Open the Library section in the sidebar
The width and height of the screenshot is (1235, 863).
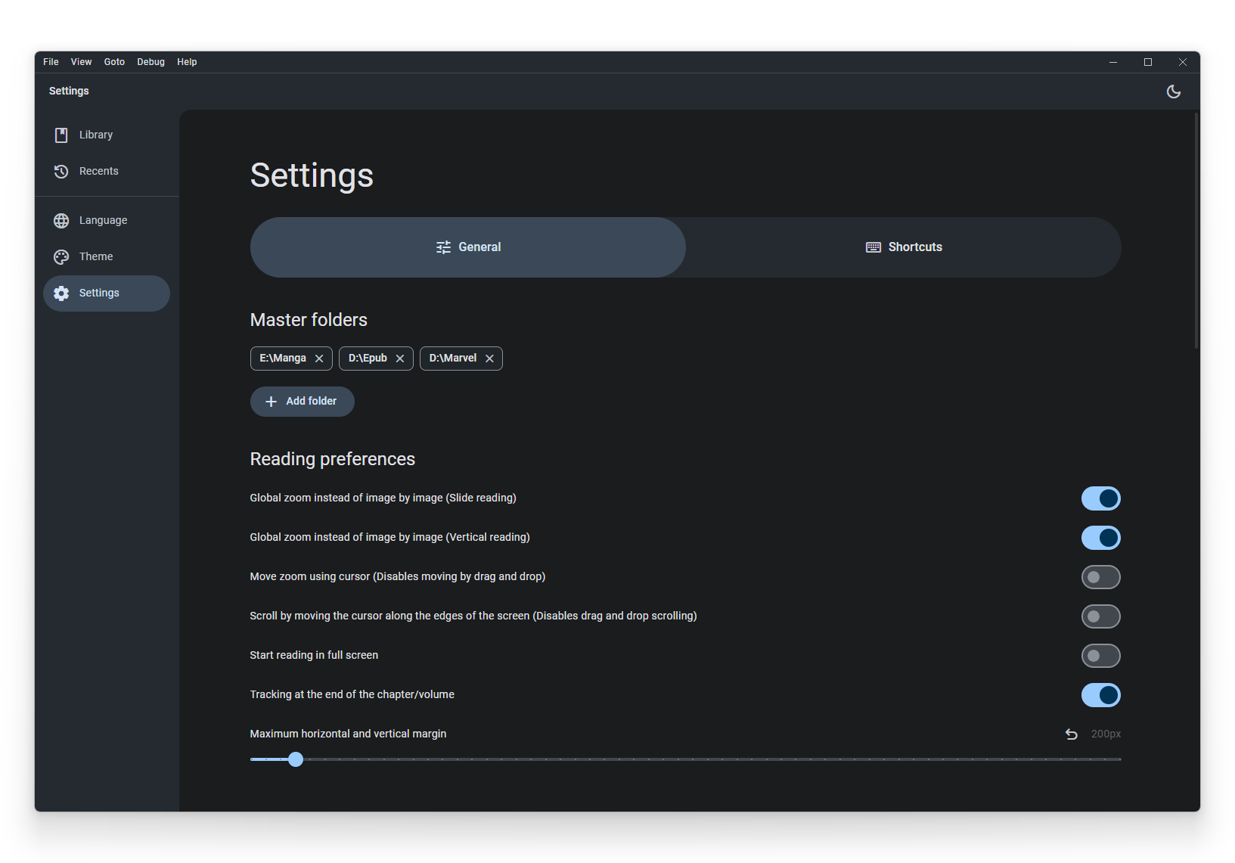tap(95, 135)
